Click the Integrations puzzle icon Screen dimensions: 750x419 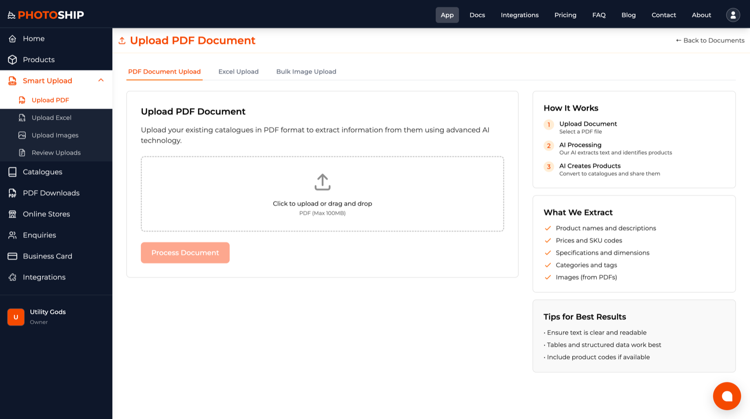coord(13,277)
